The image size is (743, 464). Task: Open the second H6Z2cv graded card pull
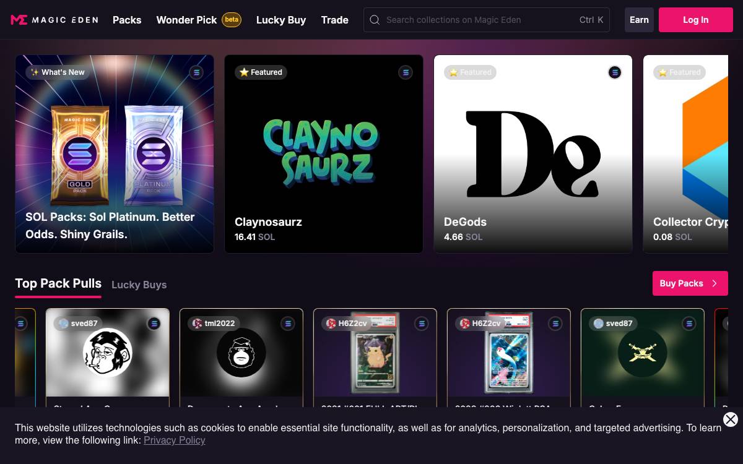tap(509, 358)
